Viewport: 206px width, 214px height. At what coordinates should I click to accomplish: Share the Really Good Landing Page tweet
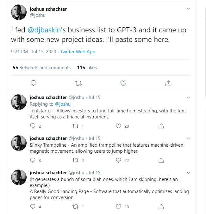point(161,207)
